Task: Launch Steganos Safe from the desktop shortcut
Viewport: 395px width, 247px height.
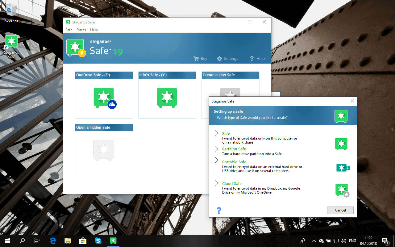Action: click(11, 41)
